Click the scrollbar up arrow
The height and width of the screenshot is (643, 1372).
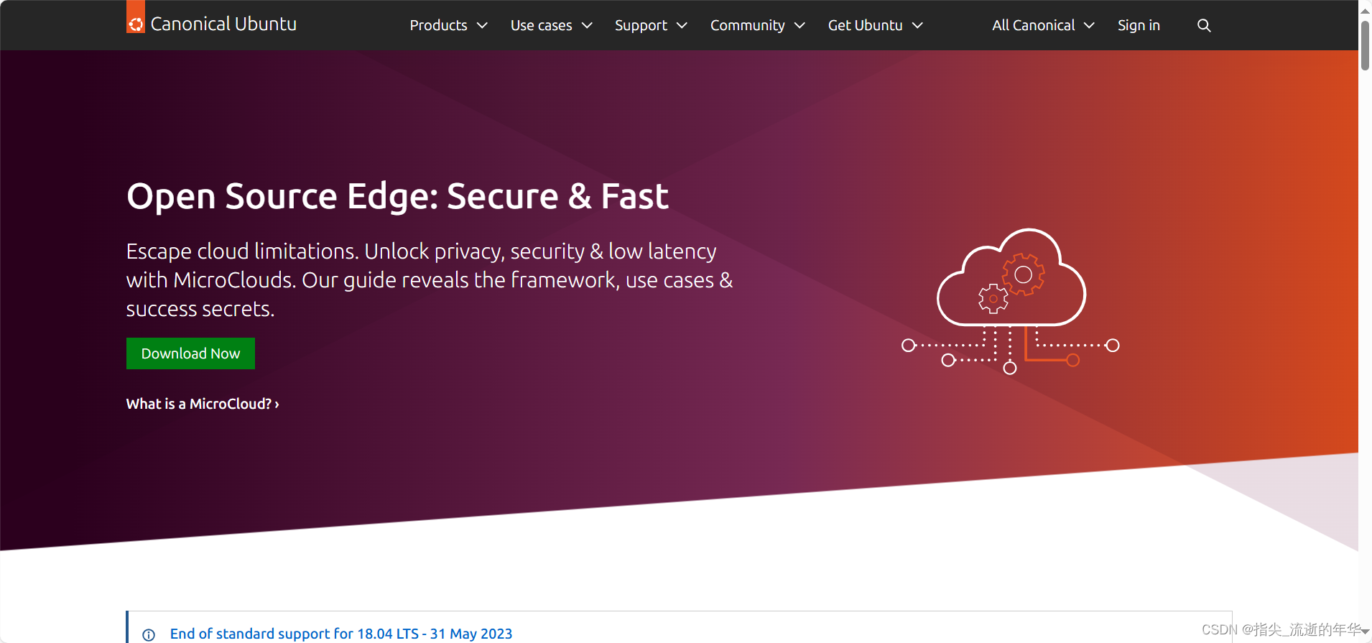pyautogui.click(x=1365, y=10)
